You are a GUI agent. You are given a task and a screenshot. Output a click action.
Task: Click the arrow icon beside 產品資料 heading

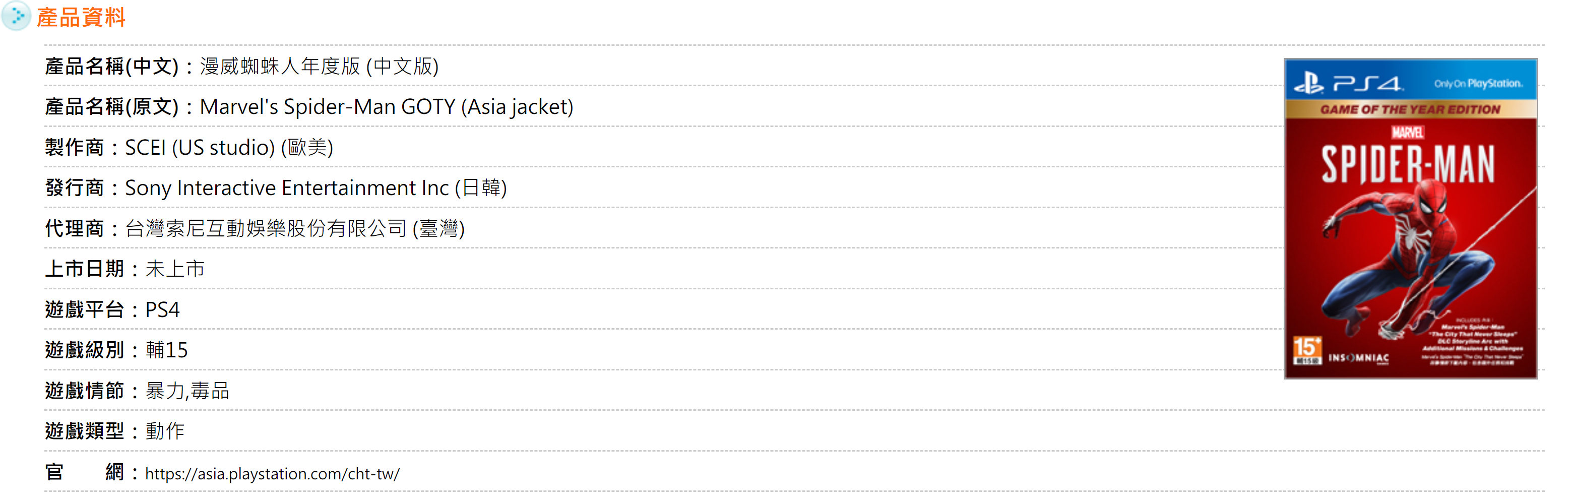16,16
